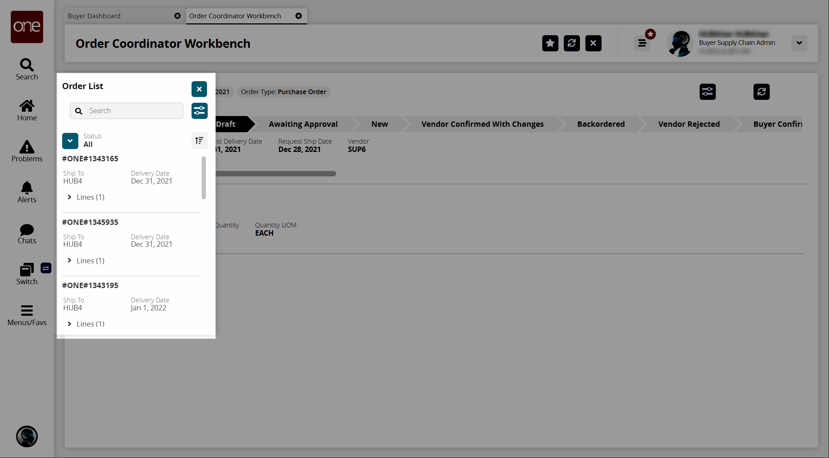Click the Order List search field
Image resolution: width=829 pixels, height=458 pixels.
[133, 111]
